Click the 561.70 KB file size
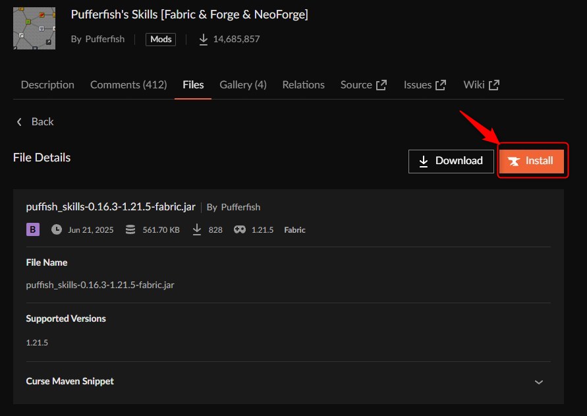587x416 pixels. [161, 229]
